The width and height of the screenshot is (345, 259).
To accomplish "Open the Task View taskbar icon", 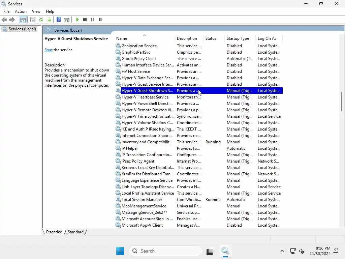I will click(x=210, y=251).
